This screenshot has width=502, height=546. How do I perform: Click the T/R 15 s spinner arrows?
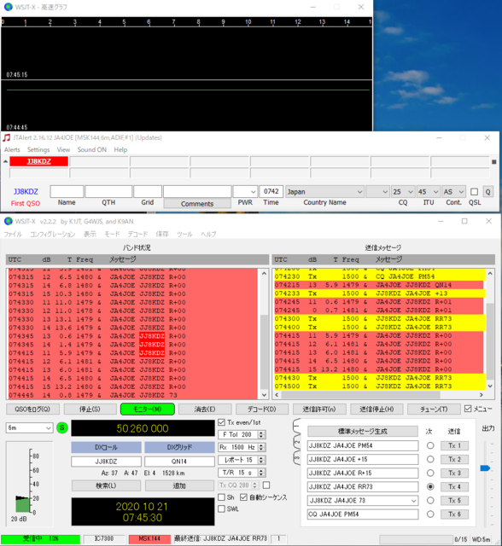[x=261, y=473]
